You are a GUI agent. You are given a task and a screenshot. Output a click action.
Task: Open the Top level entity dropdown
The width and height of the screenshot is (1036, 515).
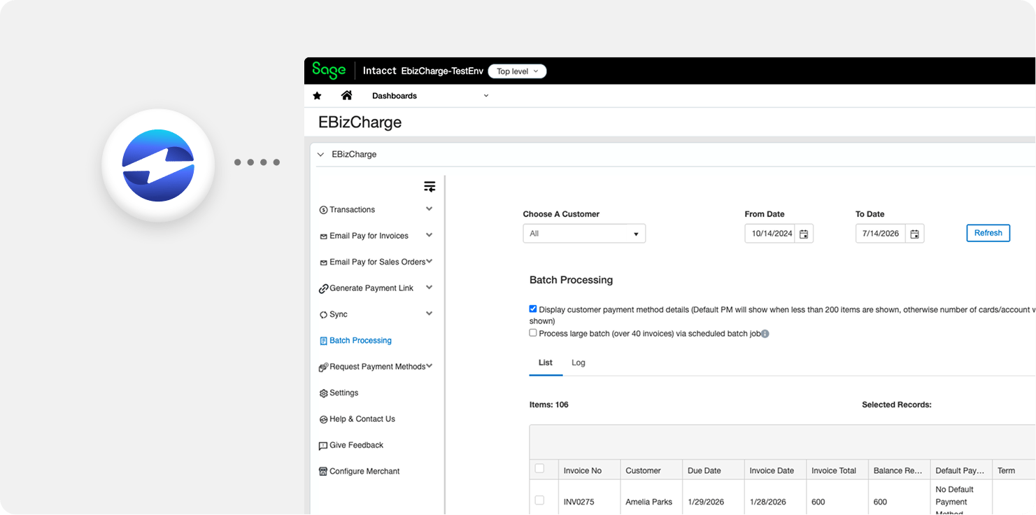point(517,71)
